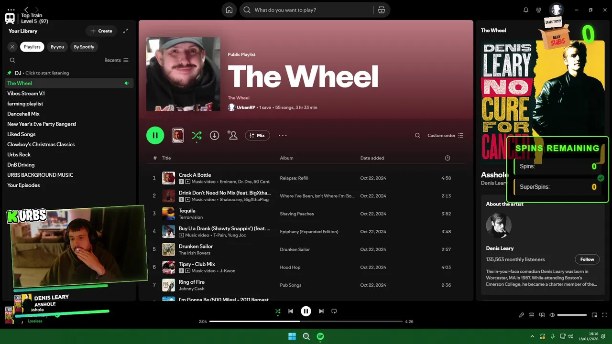The image size is (612, 344).
Task: Sort by the Title column header
Action: coord(166,158)
